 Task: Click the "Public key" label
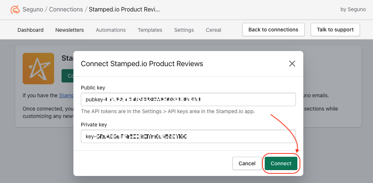[x=93, y=88]
